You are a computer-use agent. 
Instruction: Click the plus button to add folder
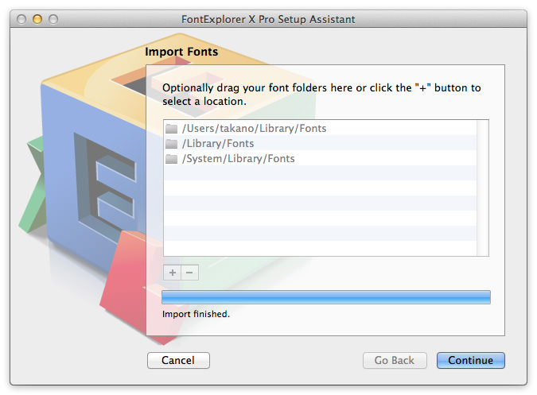173,273
